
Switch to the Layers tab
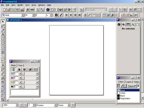(129, 82)
